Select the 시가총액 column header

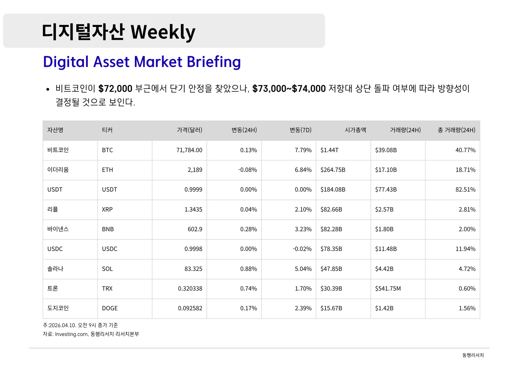355,130
